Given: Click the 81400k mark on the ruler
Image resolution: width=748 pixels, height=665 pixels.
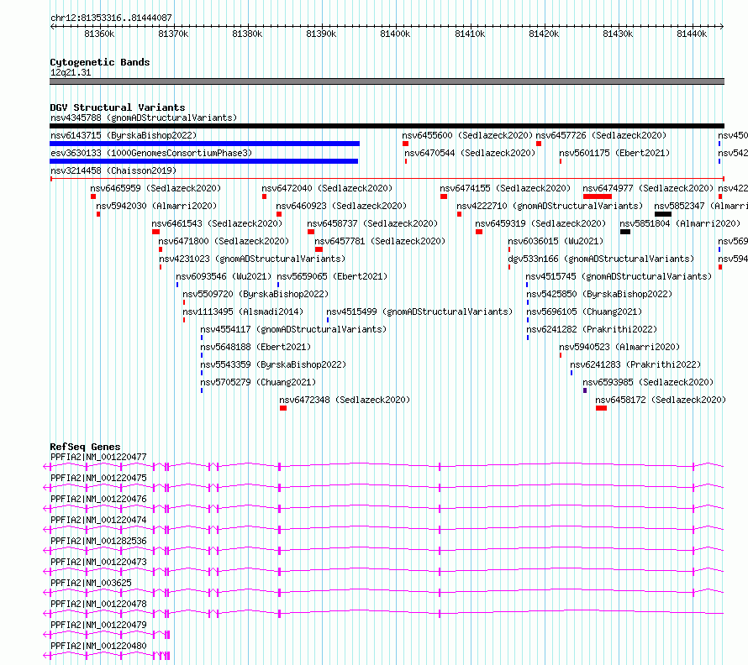Looking at the screenshot, I should (395, 34).
